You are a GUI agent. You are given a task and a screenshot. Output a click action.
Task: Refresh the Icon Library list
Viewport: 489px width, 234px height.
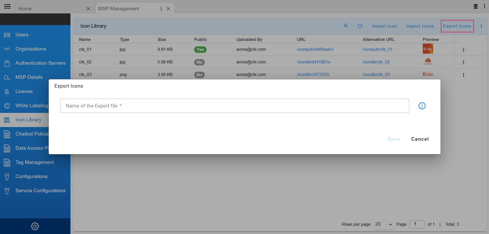pyautogui.click(x=360, y=26)
